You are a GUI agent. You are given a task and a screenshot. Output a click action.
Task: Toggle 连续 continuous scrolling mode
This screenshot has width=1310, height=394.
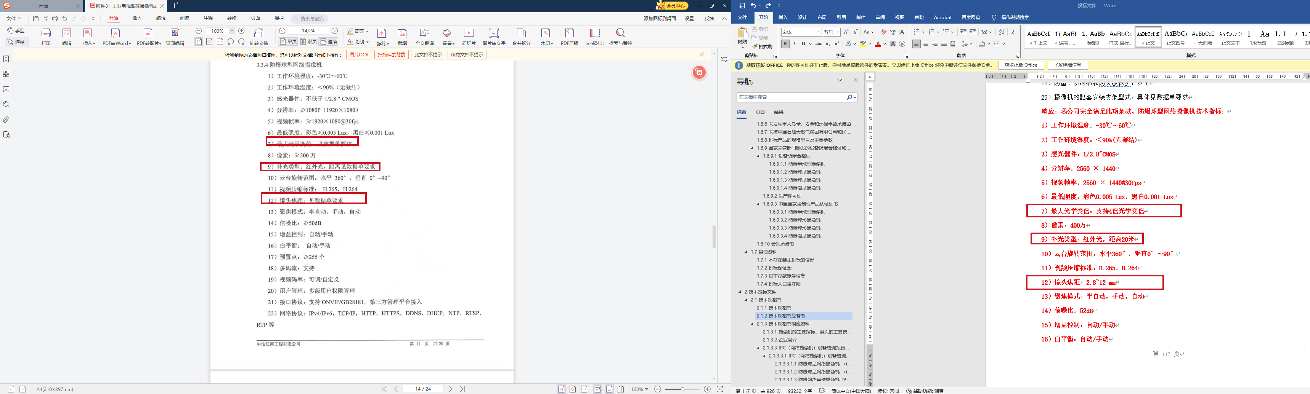329,41
